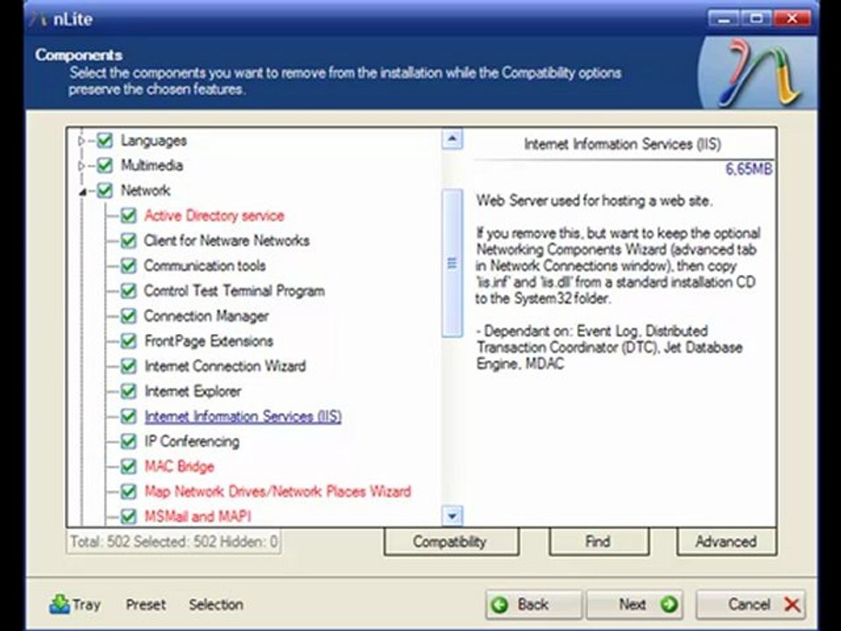Viewport: 841px width, 631px height.
Task: Click the Tray icon with green arrow
Action: pos(60,604)
